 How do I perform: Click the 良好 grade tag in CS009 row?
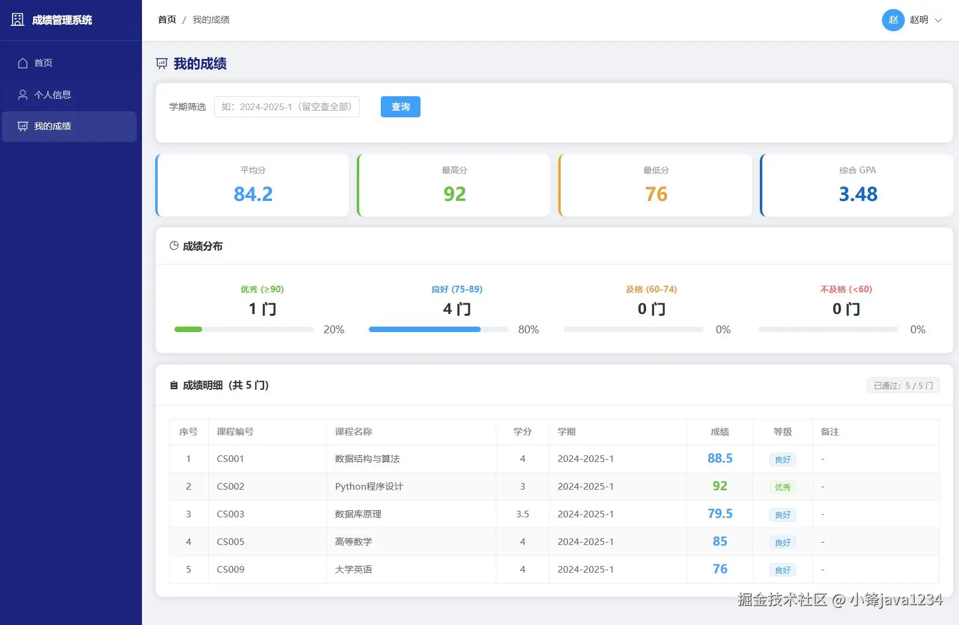(783, 570)
